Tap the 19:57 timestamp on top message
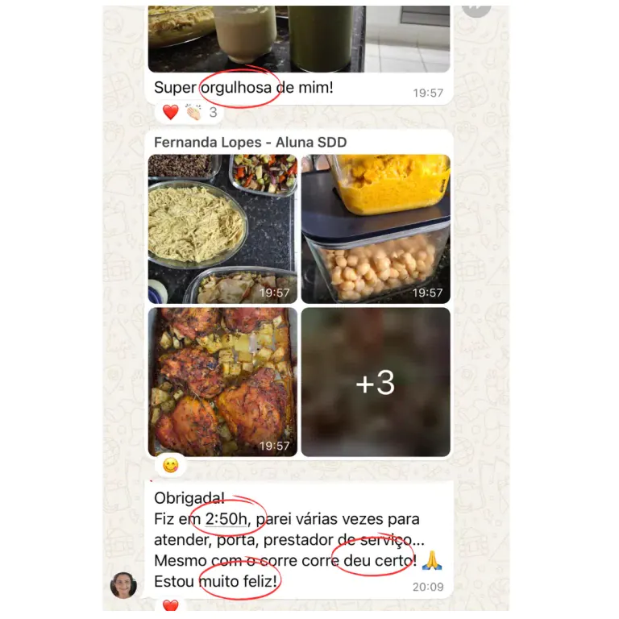This screenshot has height=619, width=619. click(x=428, y=93)
